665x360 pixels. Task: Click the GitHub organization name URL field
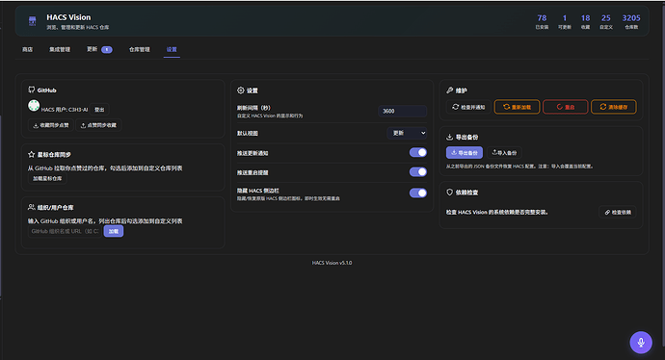(65, 231)
